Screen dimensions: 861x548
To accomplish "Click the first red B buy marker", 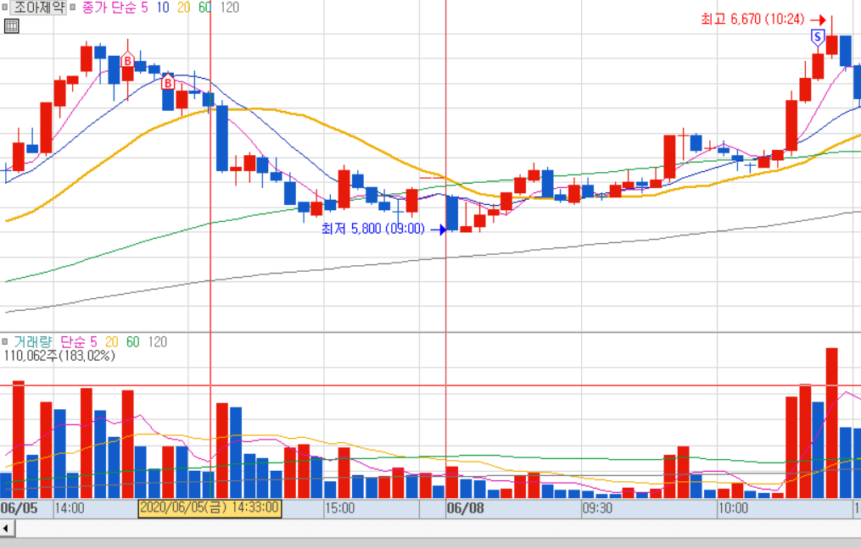I will tap(127, 60).
